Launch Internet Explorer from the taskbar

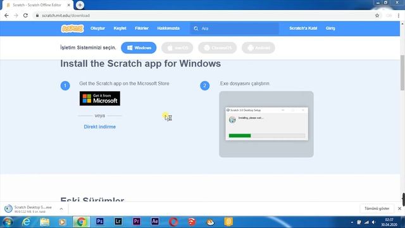pos(26,222)
